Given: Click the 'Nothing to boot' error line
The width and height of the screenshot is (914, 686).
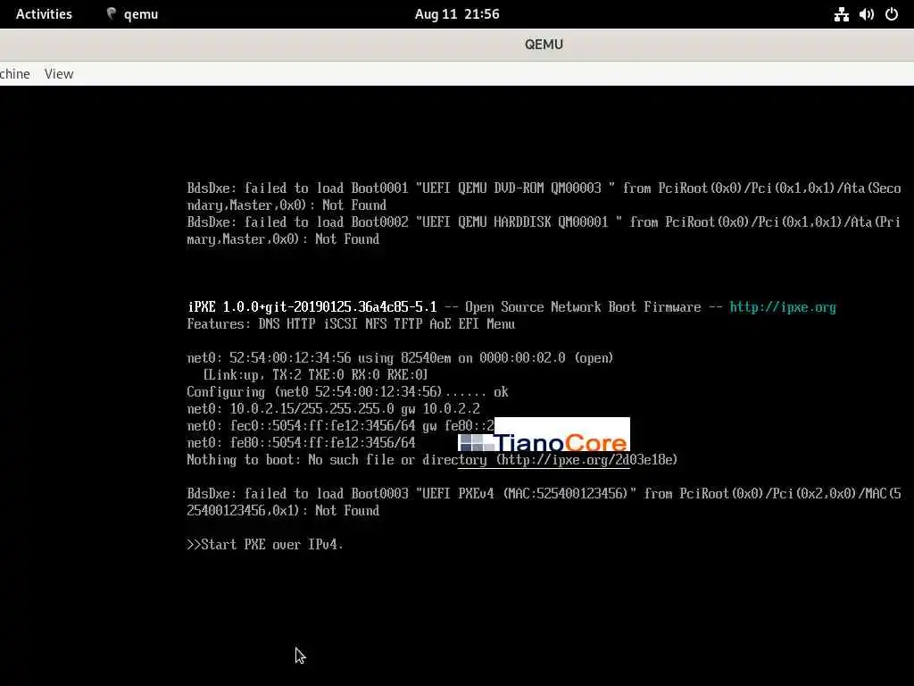Looking at the screenshot, I should coord(432,460).
